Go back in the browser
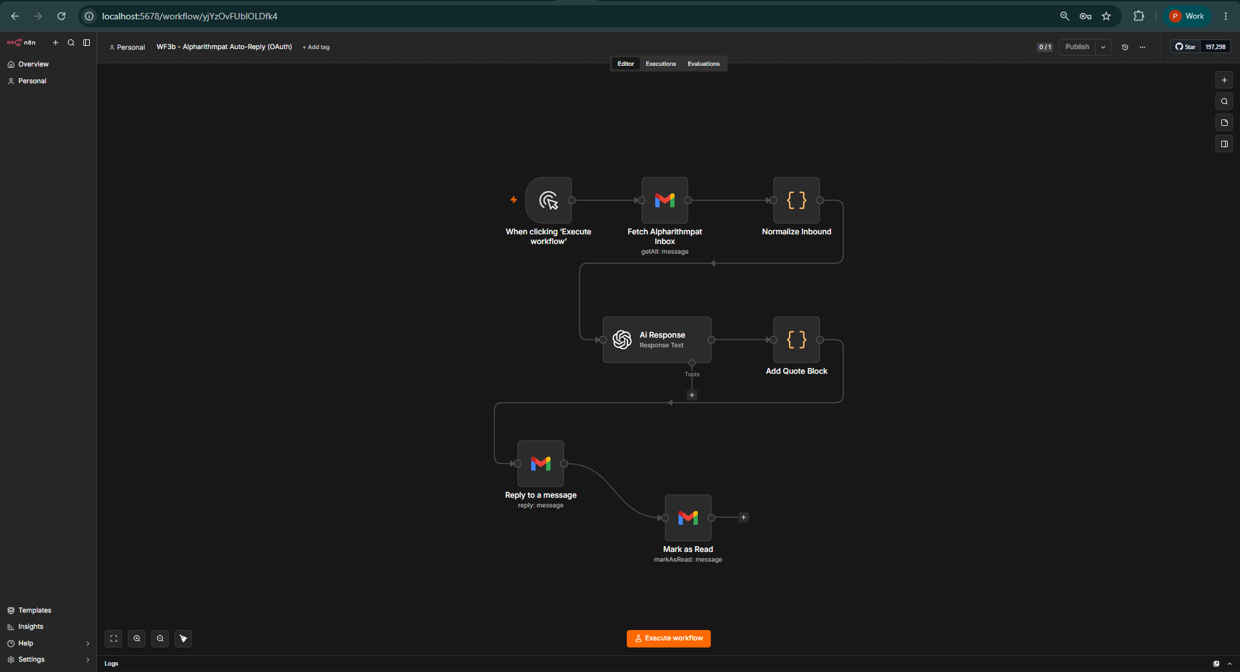The image size is (1240, 672). pos(15,16)
